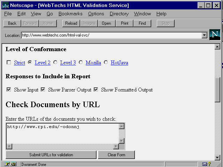Click the Netscape title bar system icon

point(6,6)
